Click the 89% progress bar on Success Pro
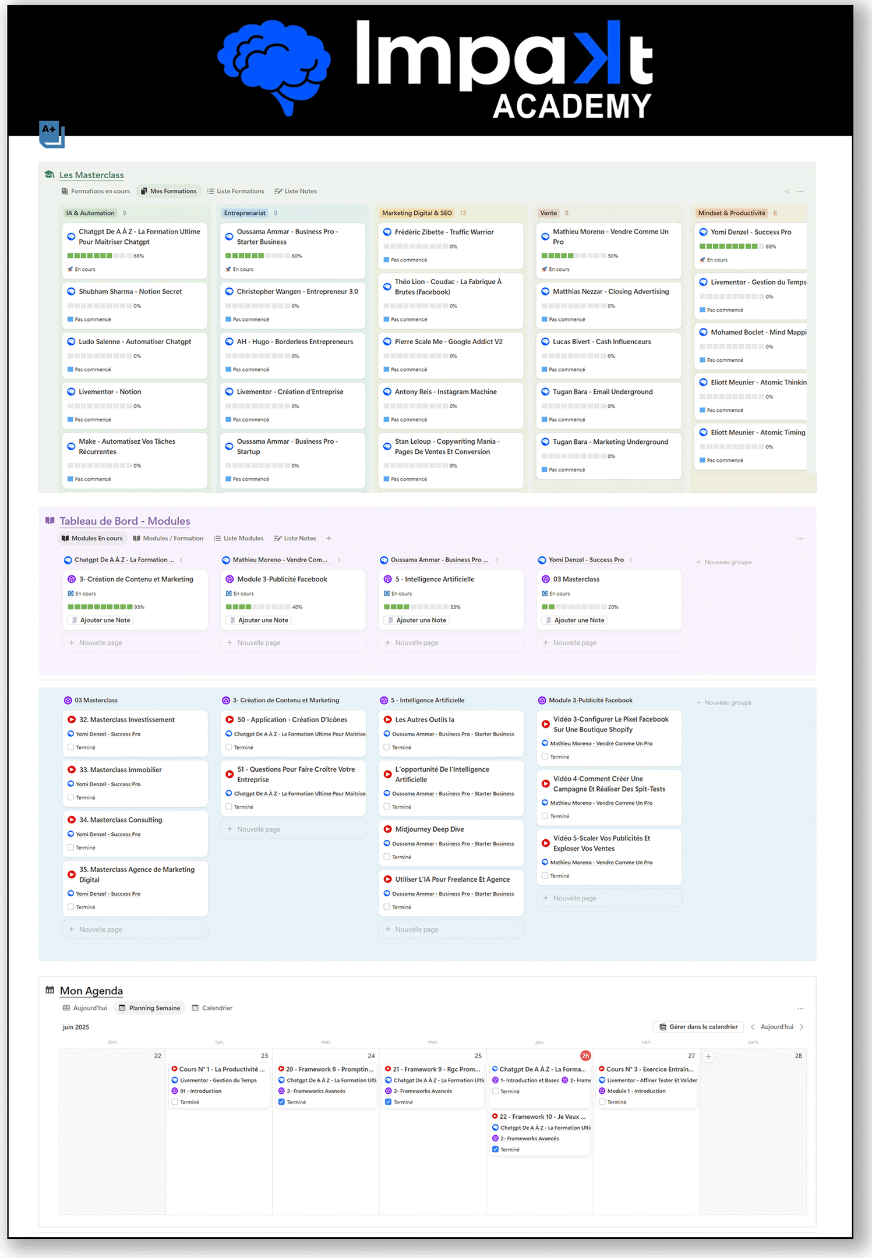The height and width of the screenshot is (1258, 872). (x=732, y=246)
